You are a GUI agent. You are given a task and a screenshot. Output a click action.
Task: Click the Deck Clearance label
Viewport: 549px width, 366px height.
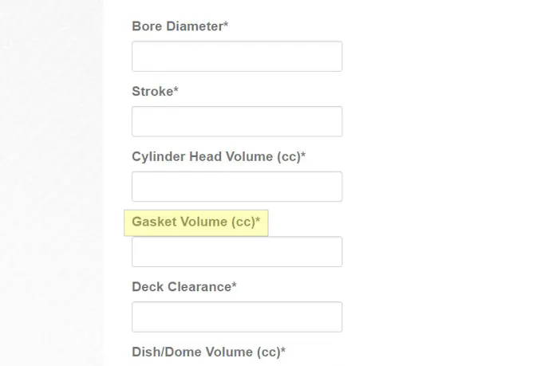pyautogui.click(x=181, y=286)
